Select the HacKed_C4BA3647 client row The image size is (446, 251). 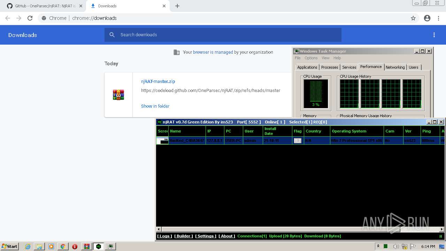coord(300,140)
